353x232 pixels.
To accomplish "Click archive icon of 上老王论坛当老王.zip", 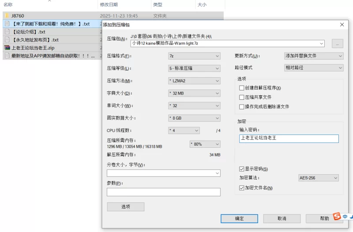I will point(7,48).
